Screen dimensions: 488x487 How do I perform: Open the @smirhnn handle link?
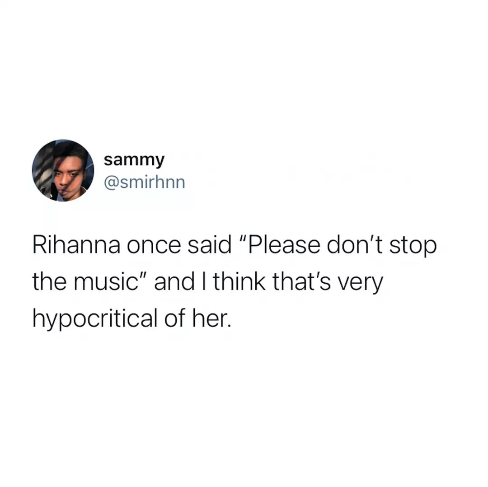[145, 183]
